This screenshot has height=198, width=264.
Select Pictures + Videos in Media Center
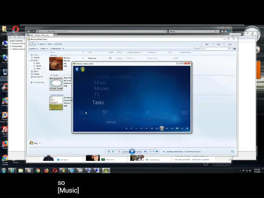click(x=112, y=77)
